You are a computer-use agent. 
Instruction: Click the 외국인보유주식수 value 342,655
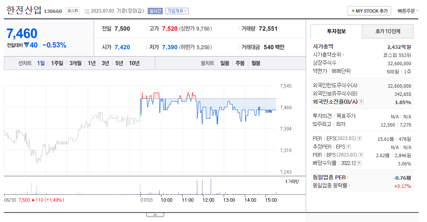(403, 94)
